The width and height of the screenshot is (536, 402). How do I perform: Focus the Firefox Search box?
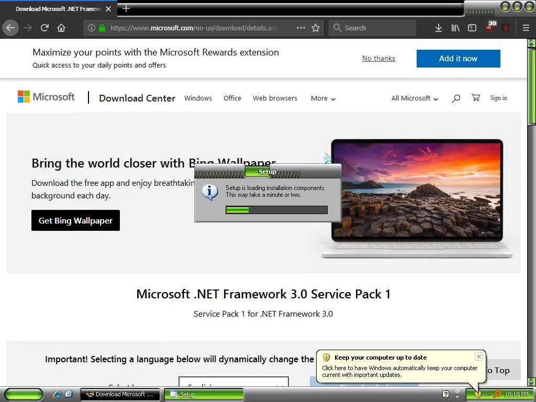tap(372, 28)
